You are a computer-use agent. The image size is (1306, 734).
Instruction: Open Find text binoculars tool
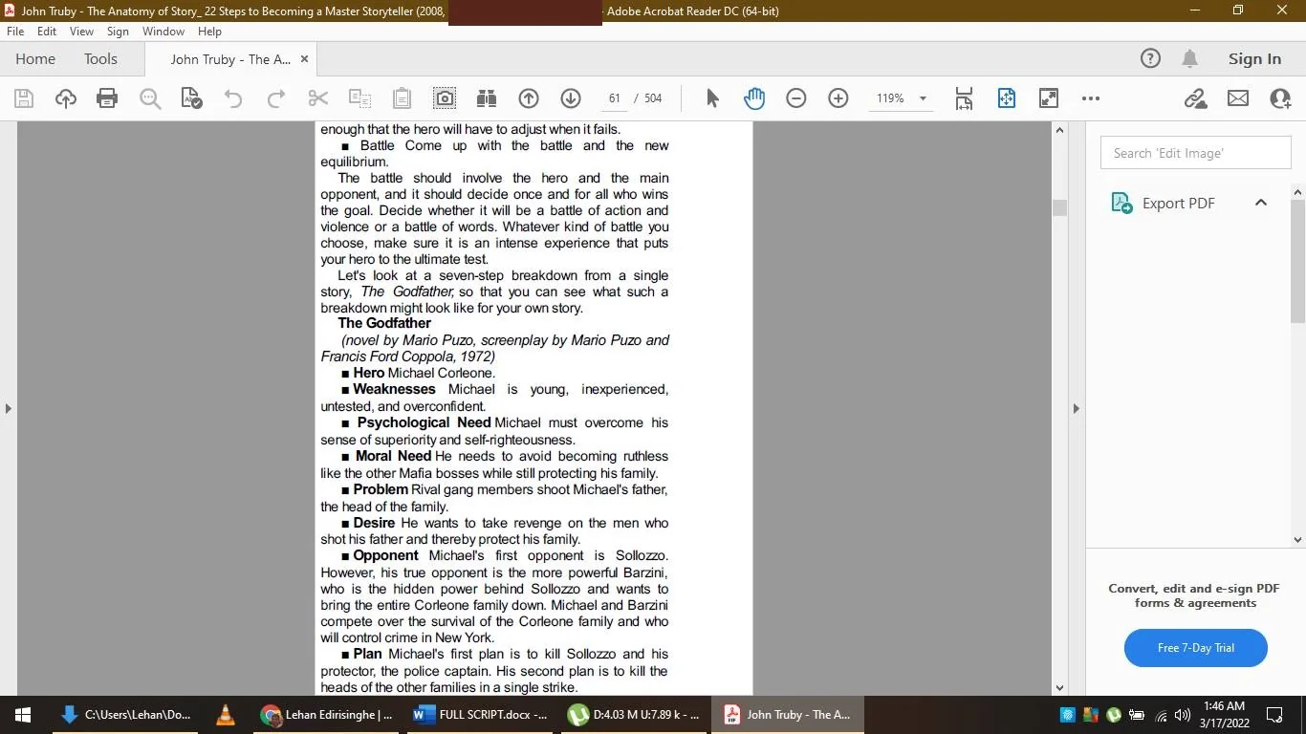point(487,98)
